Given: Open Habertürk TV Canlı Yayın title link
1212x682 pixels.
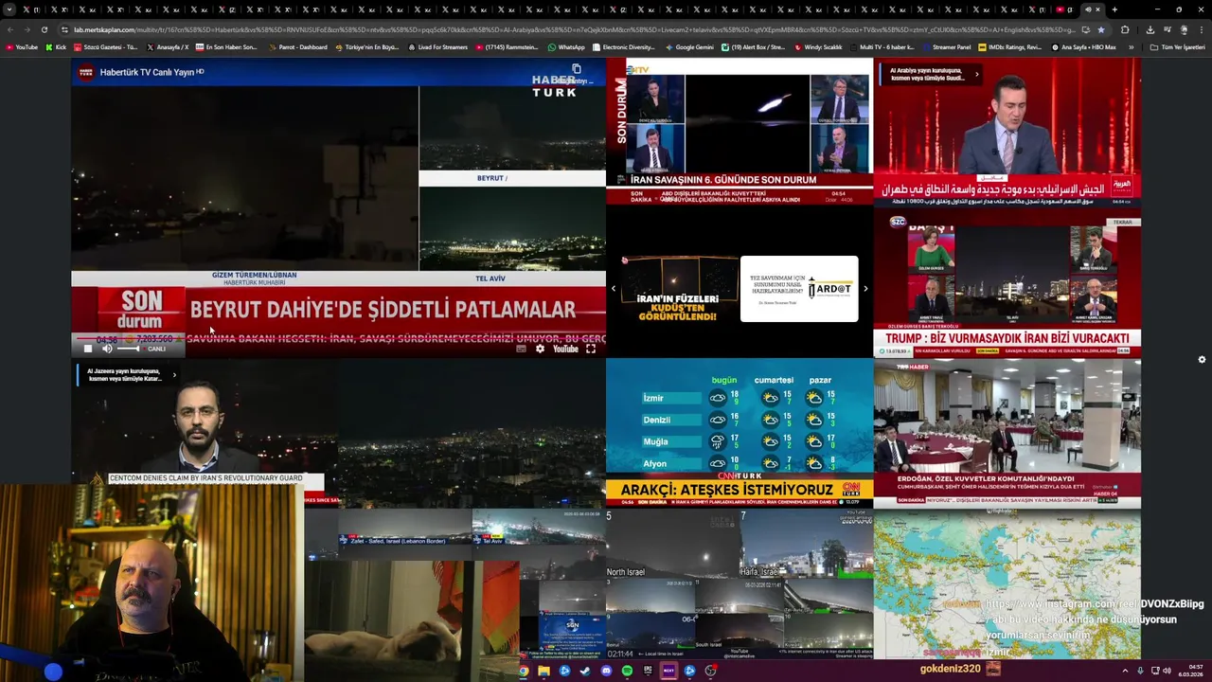Looking at the screenshot, I should click(148, 72).
